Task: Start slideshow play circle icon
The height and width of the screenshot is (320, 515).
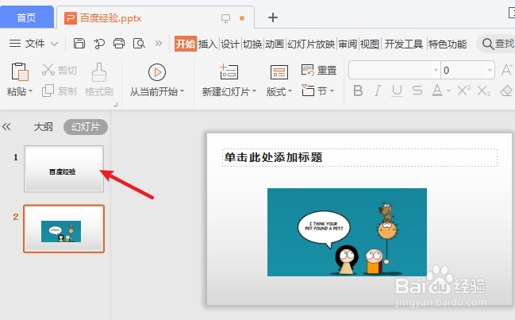Action: [157, 72]
